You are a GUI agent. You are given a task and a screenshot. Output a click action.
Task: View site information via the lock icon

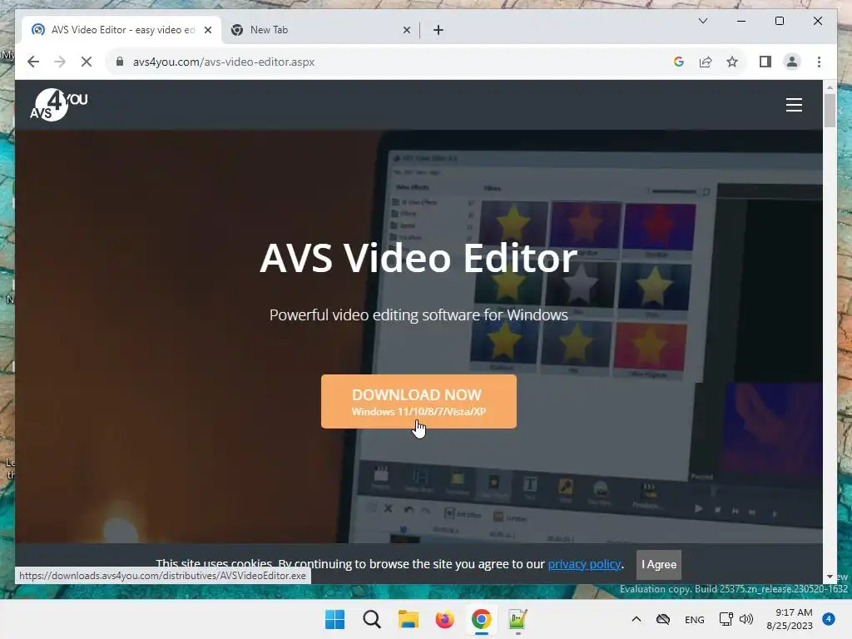120,62
